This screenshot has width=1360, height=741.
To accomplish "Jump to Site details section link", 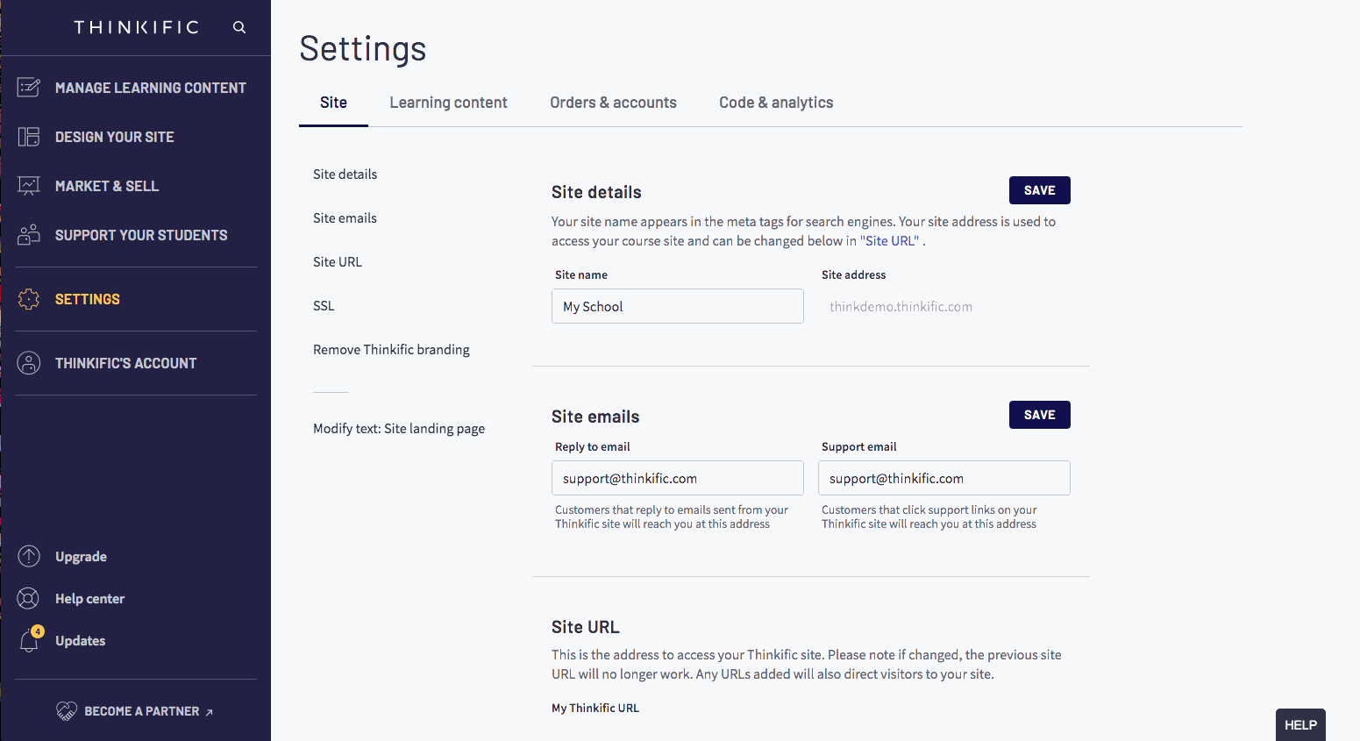I will click(x=345, y=174).
